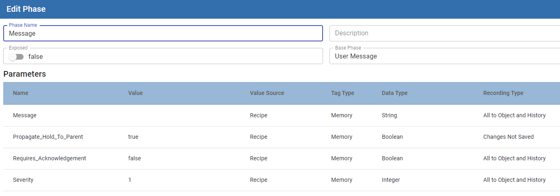Click the Tag Type column header

coord(342,93)
